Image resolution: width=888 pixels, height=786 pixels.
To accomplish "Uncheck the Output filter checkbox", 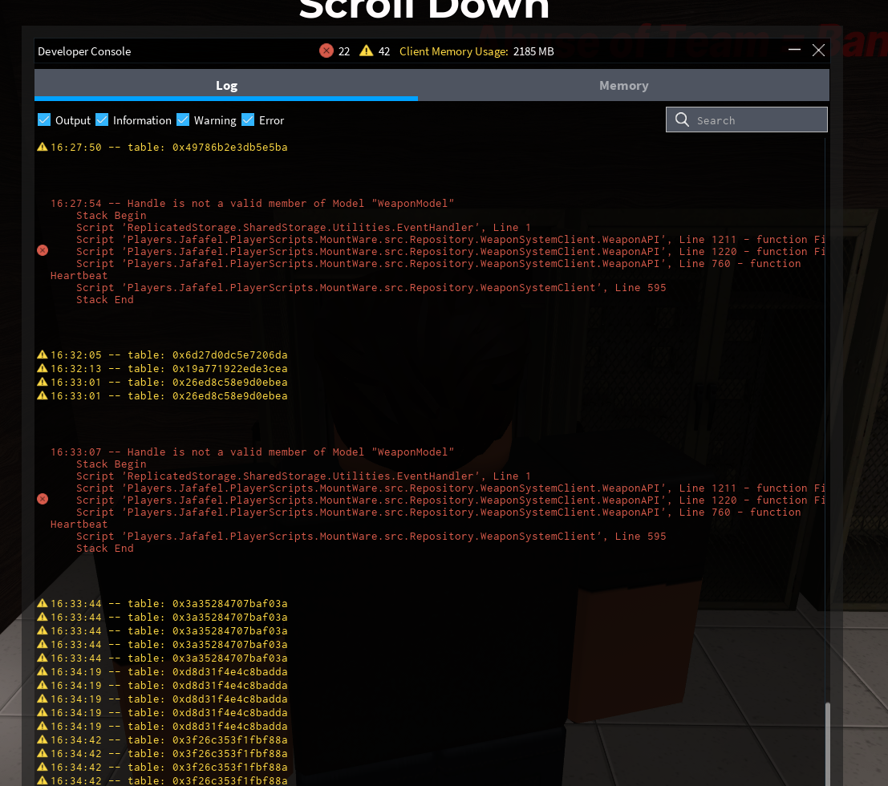I will [44, 120].
